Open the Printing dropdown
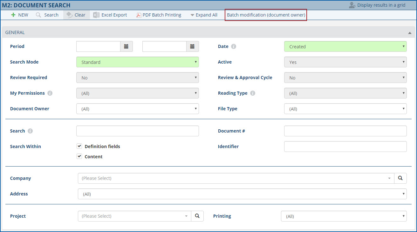 pos(344,216)
